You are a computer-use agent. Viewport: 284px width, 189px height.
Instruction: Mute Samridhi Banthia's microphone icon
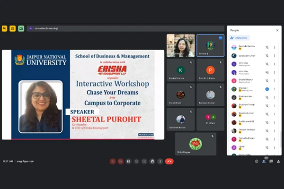click(x=267, y=47)
